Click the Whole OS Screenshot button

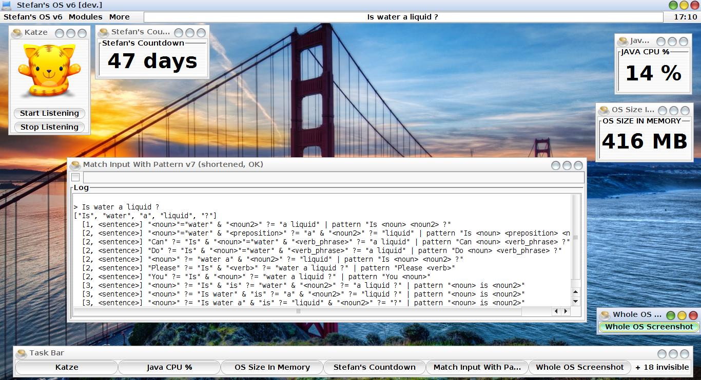pyautogui.click(x=649, y=327)
